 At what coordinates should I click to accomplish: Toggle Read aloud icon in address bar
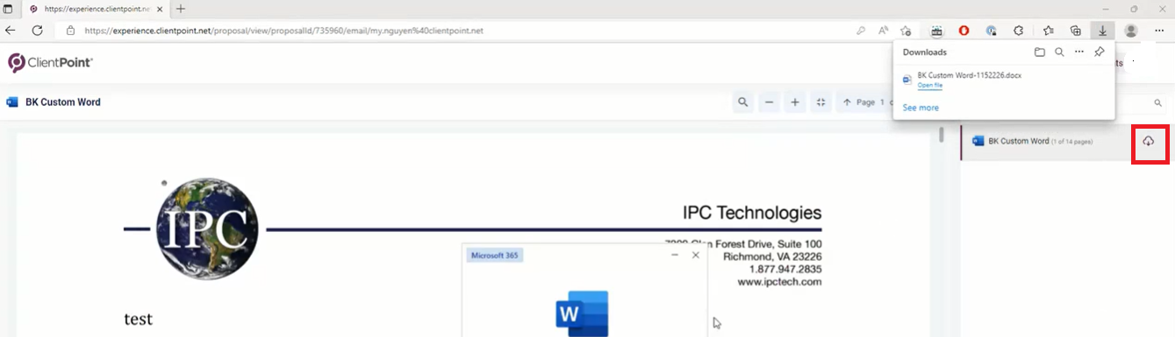(884, 30)
